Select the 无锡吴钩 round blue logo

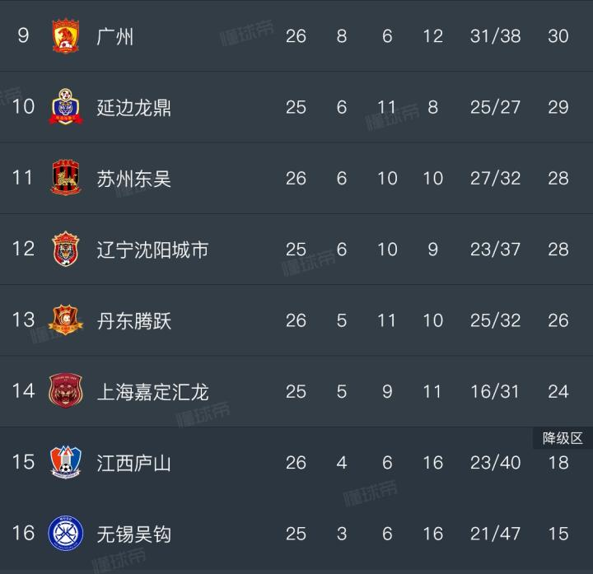[66, 534]
